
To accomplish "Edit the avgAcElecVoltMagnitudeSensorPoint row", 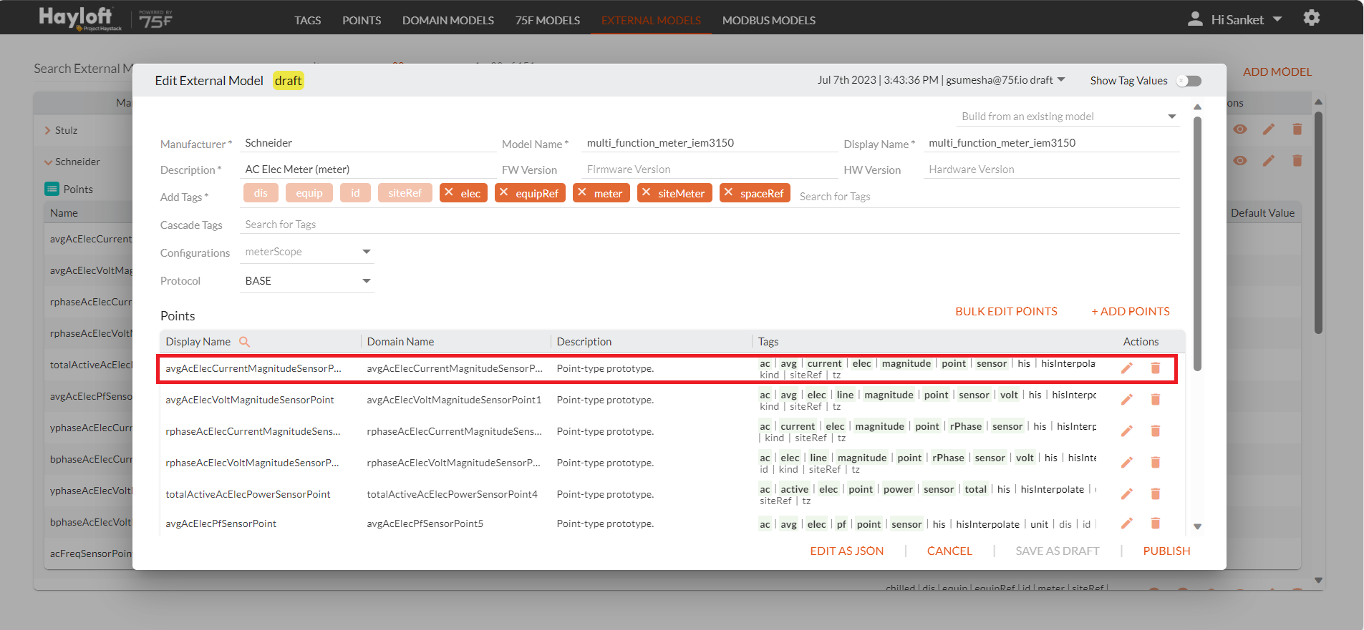I will (x=1126, y=400).
